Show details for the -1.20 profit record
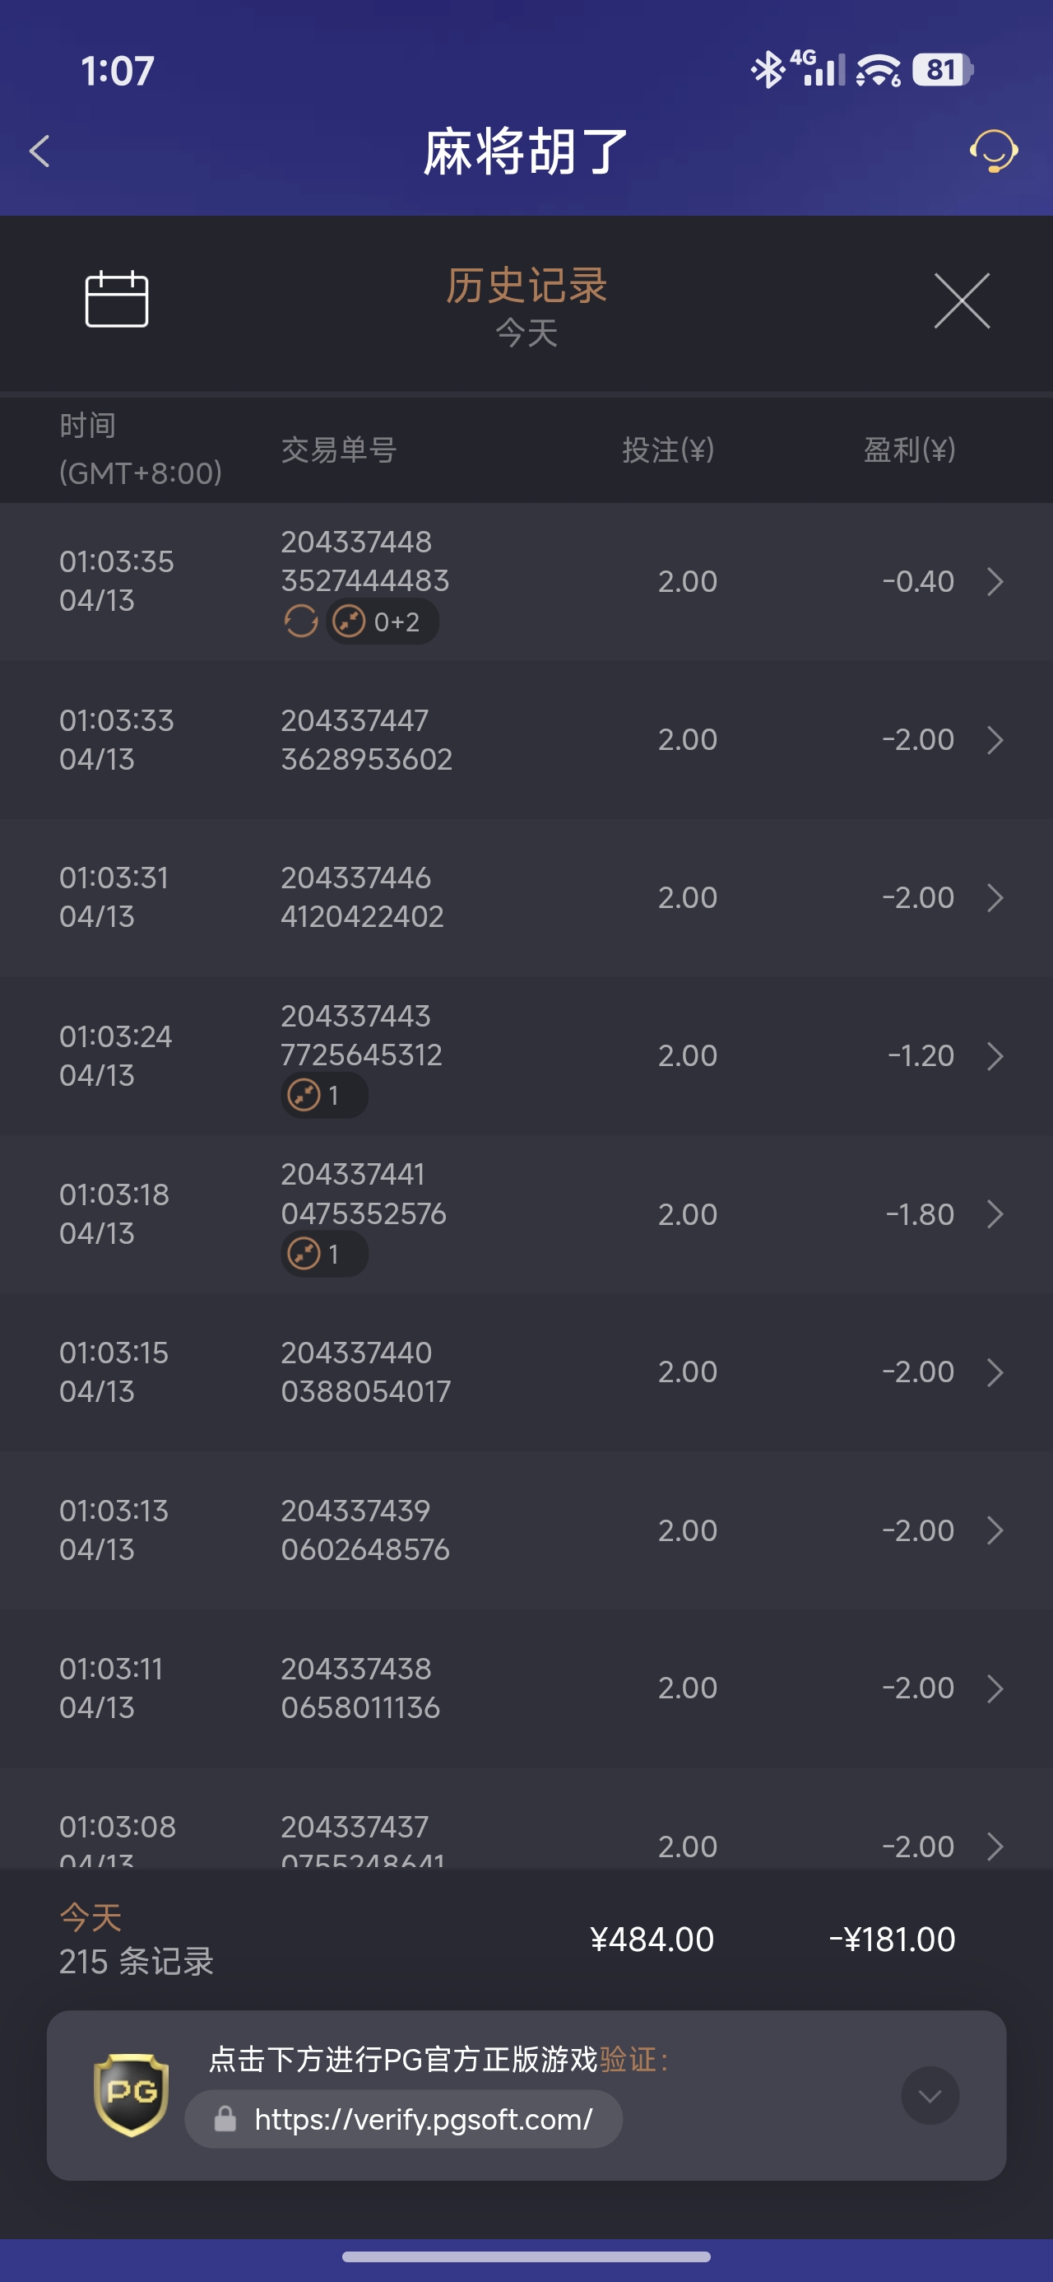 click(995, 1056)
